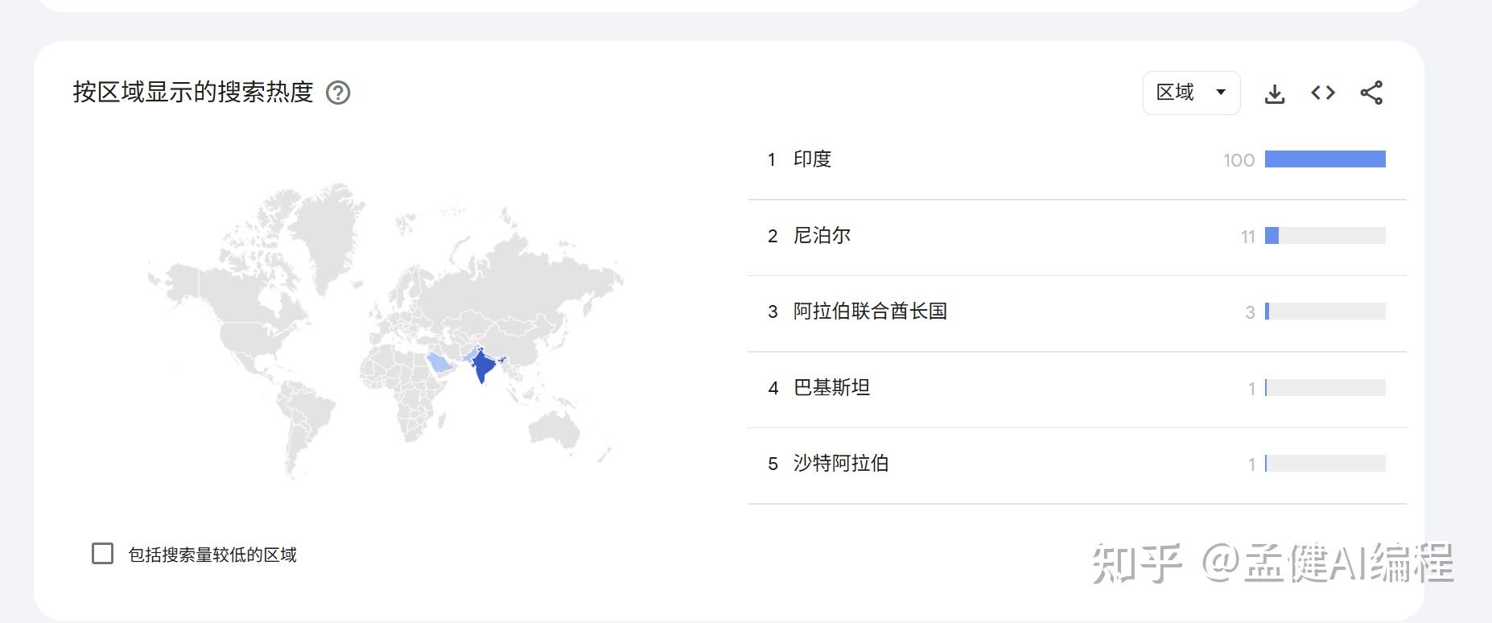Click India highlighted on the world map

click(x=482, y=366)
